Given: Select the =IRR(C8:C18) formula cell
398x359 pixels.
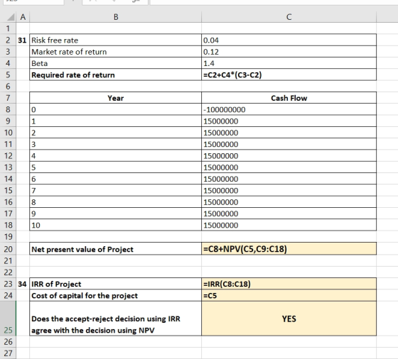Looking at the screenshot, I should 289,284.
